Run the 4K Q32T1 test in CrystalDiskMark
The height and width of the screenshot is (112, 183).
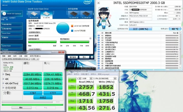point(72,94)
